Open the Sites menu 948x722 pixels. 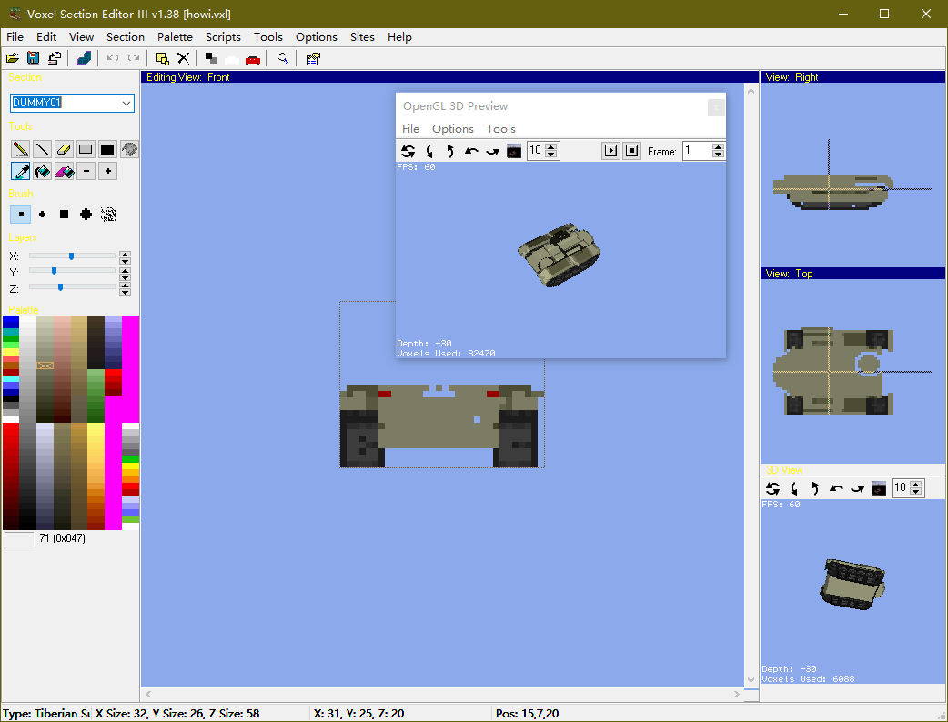tap(362, 37)
